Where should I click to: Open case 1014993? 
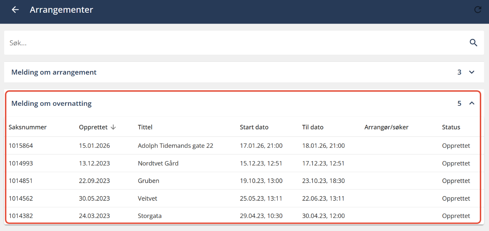coord(21,163)
